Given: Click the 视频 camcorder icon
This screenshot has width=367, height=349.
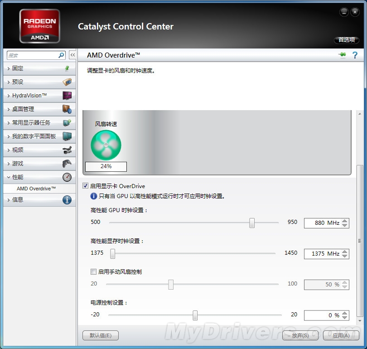Looking at the screenshot, I should [x=67, y=150].
